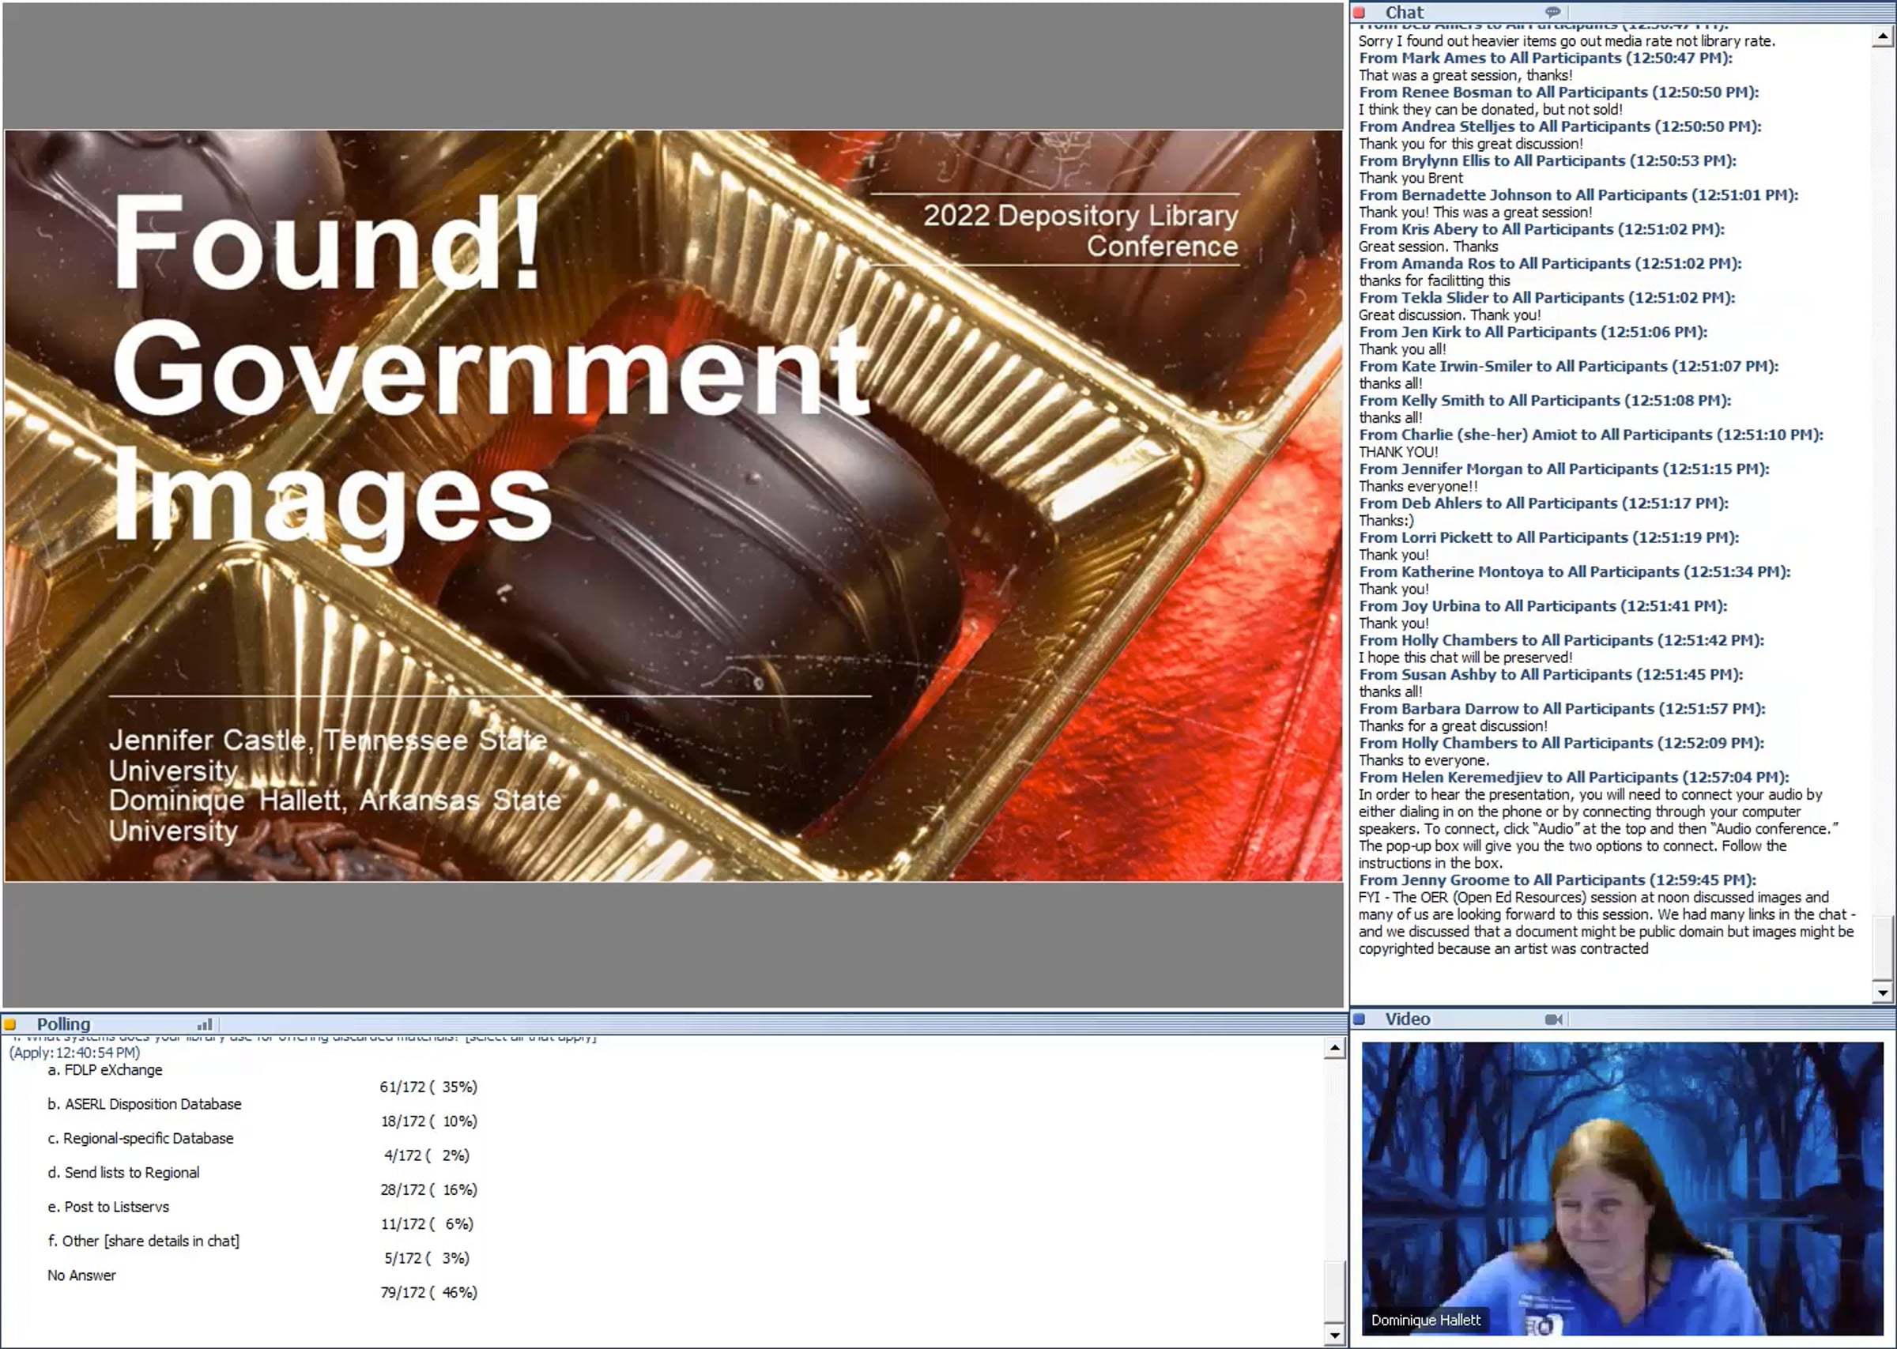
Task: Click 'From Mark Ames to All Participants' chat header
Action: click(x=1546, y=58)
